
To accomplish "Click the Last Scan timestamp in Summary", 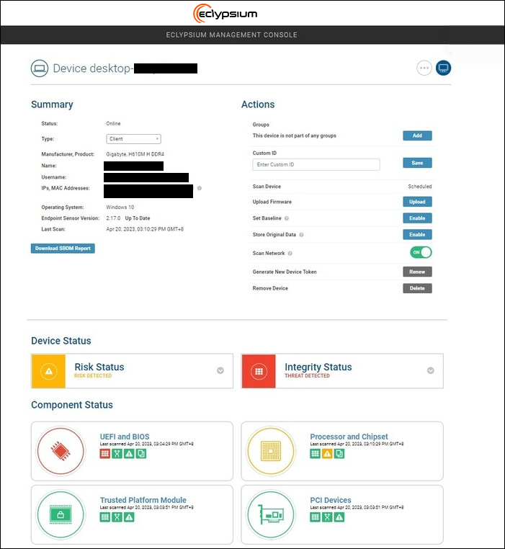I will [x=145, y=229].
